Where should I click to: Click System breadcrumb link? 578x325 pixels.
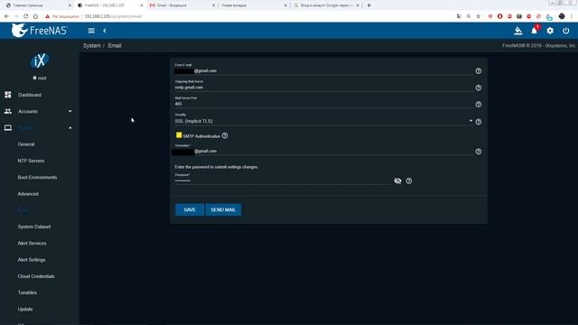click(92, 46)
